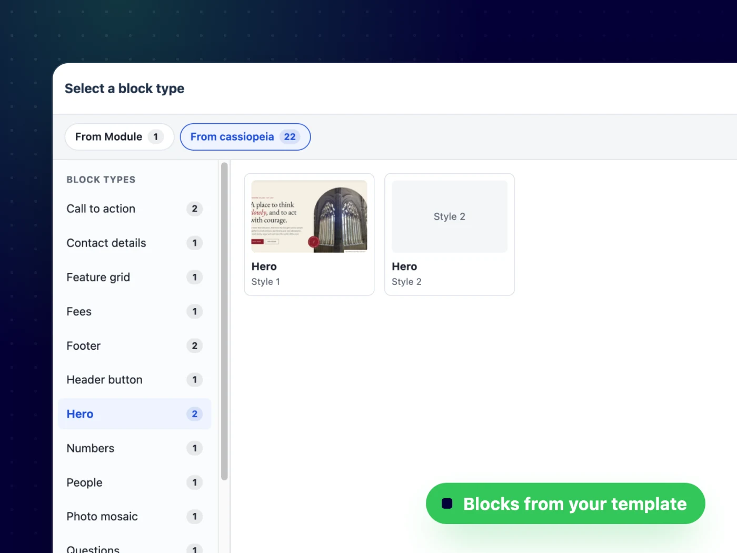Select Feature grid in block types
Image resolution: width=737 pixels, height=553 pixels.
[x=135, y=278]
